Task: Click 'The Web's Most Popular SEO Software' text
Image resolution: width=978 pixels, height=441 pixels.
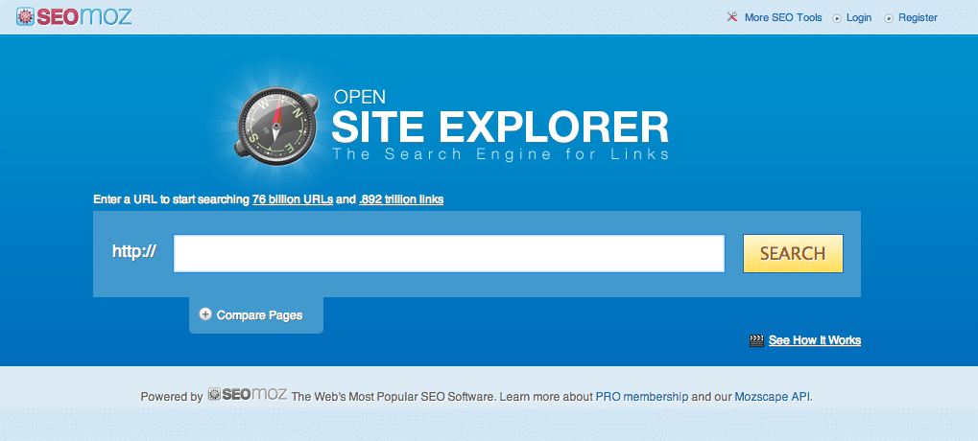Action: 394,397
